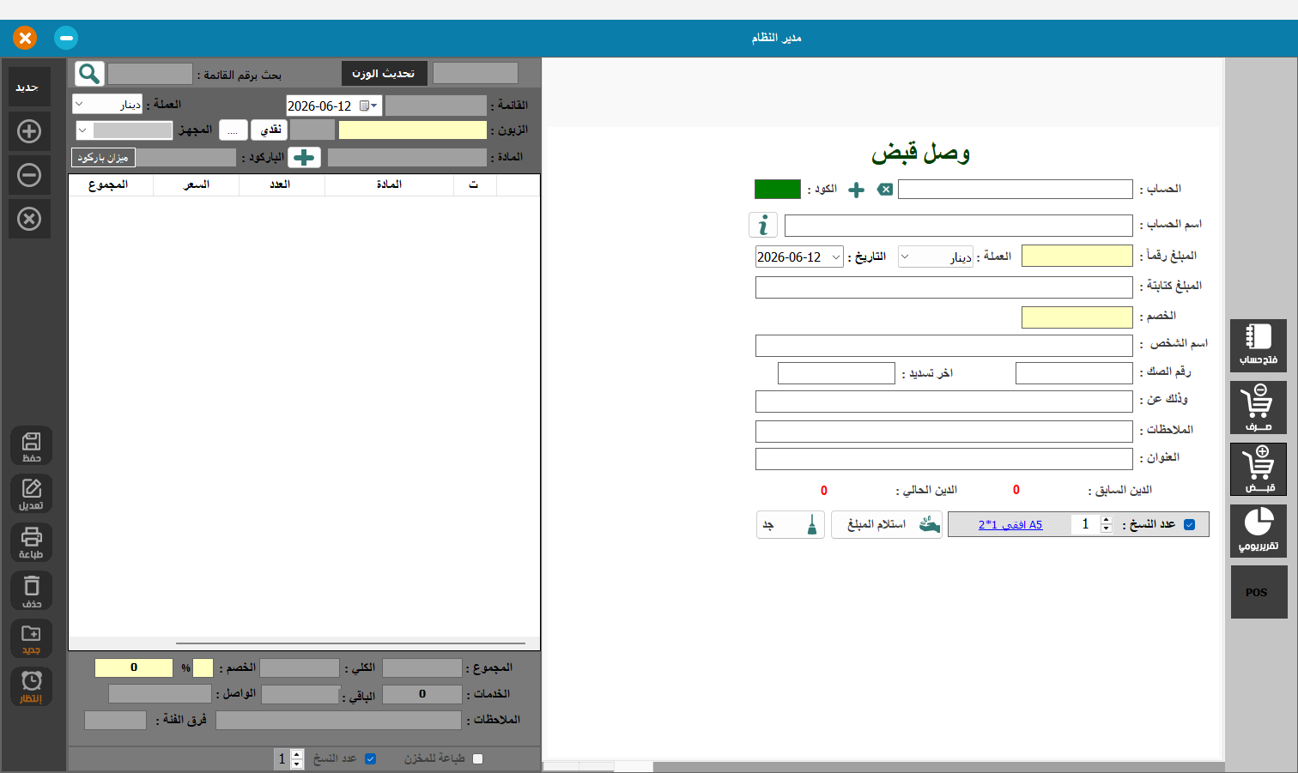
Task: Open فتح حساب notebook icon
Action: [1259, 345]
